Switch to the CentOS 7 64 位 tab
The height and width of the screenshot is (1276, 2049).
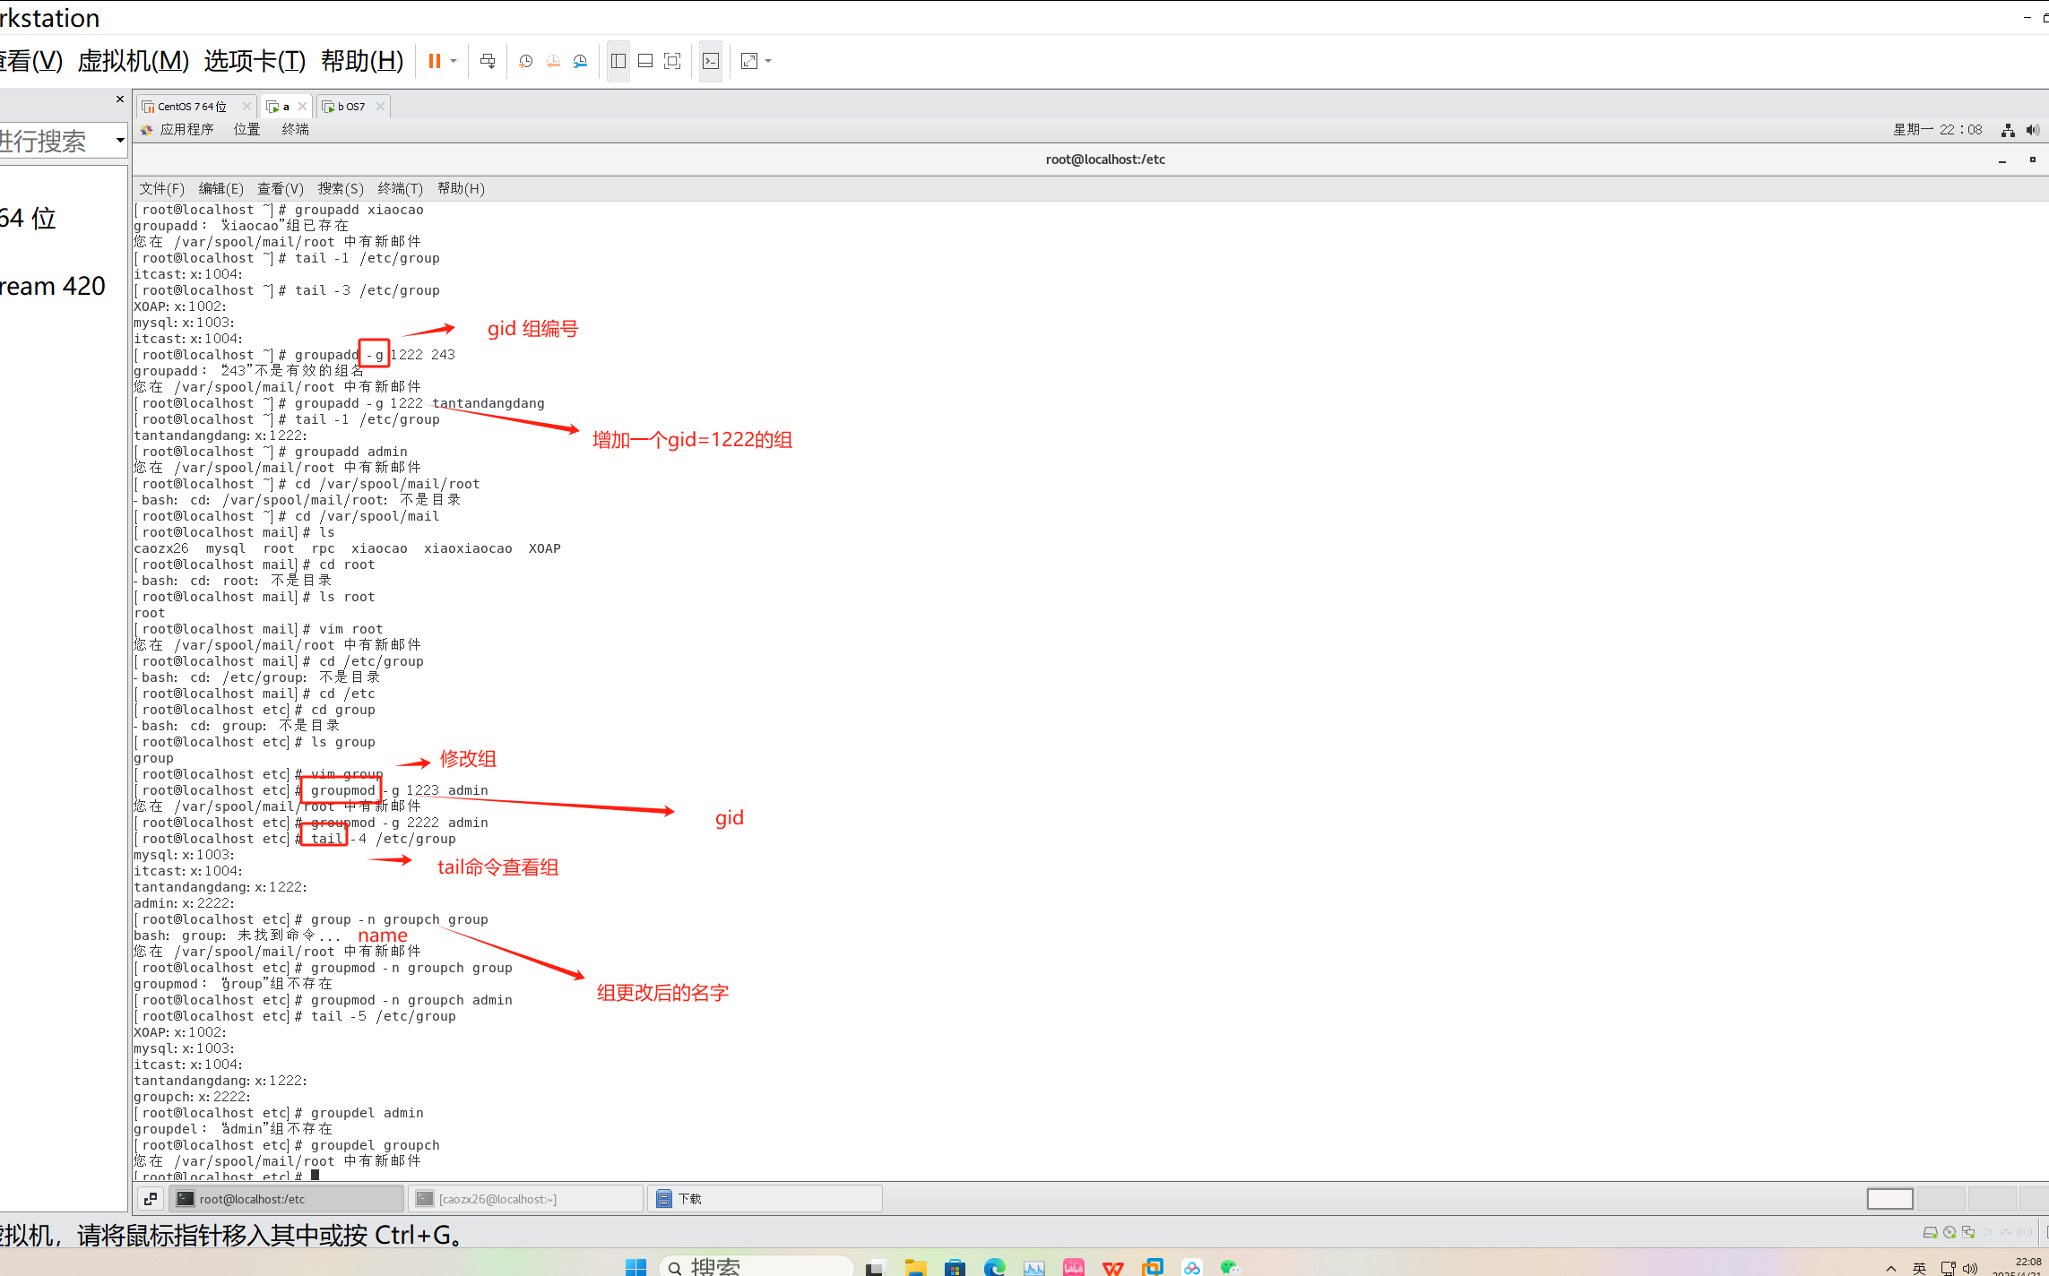pyautogui.click(x=192, y=107)
